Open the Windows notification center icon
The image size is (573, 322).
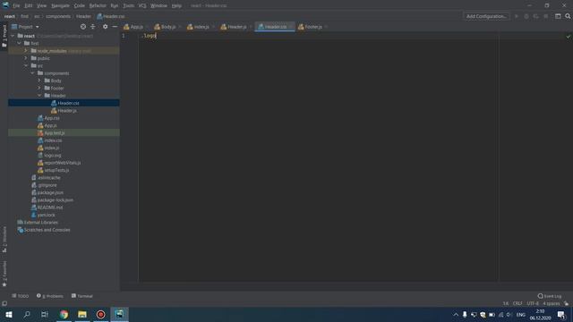(561, 314)
